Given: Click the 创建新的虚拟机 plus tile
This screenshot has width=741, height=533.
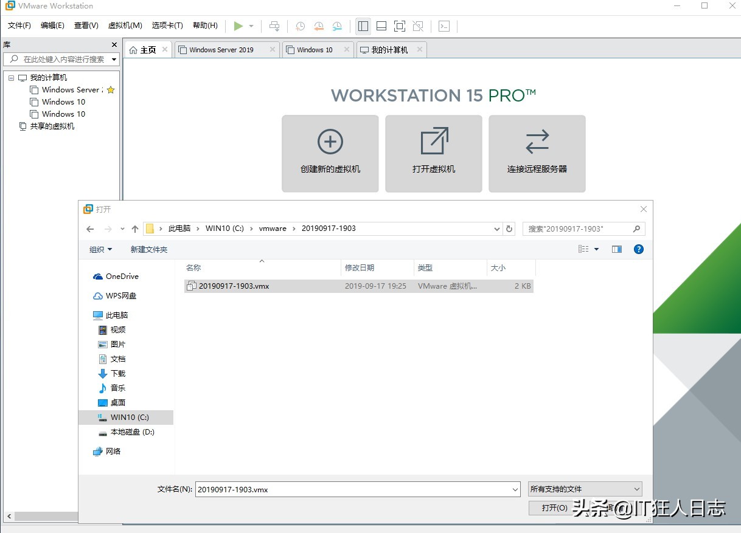Looking at the screenshot, I should click(330, 154).
